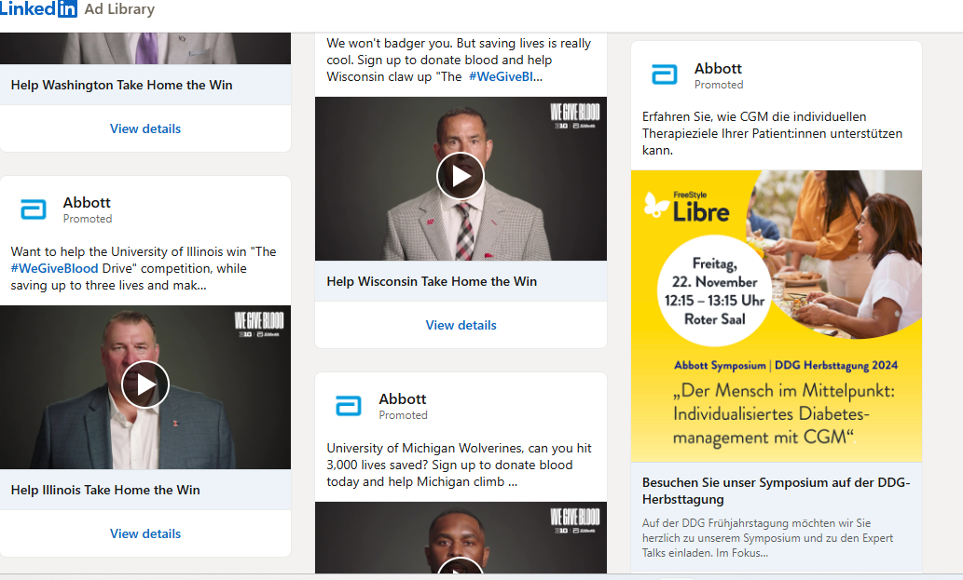This screenshot has height=580, width=963.
Task: Click the 'Erfahren Sie, wie CGM' ad text
Action: coord(773,134)
